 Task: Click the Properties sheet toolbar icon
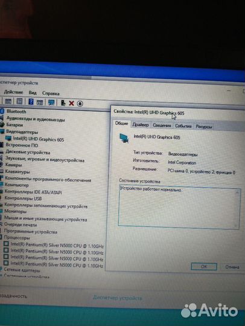coord(19,101)
